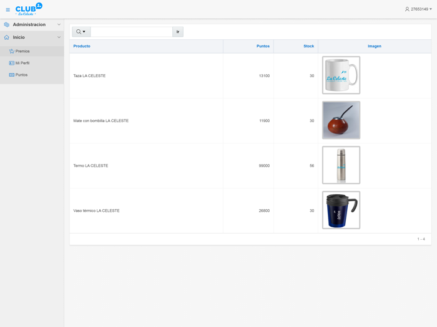Toggle the hamburger navigation menu
The width and height of the screenshot is (437, 327).
7,10
